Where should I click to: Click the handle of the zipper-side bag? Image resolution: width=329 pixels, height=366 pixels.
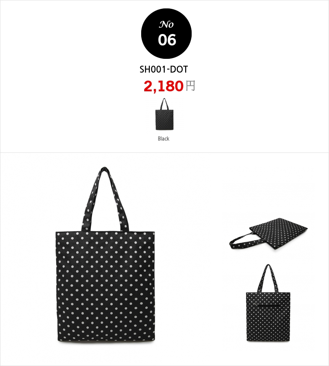pos(268,278)
